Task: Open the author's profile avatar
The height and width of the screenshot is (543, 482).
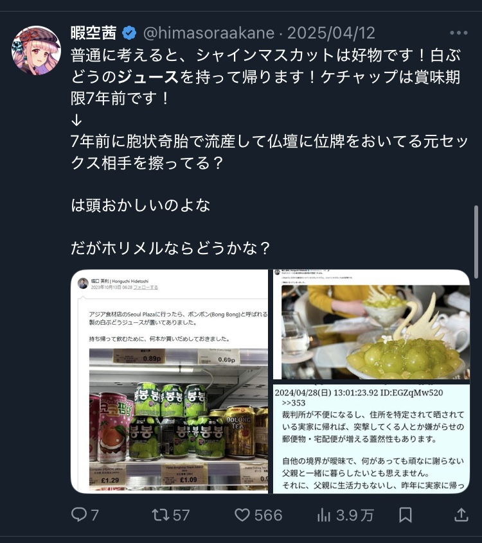Action: [37, 50]
